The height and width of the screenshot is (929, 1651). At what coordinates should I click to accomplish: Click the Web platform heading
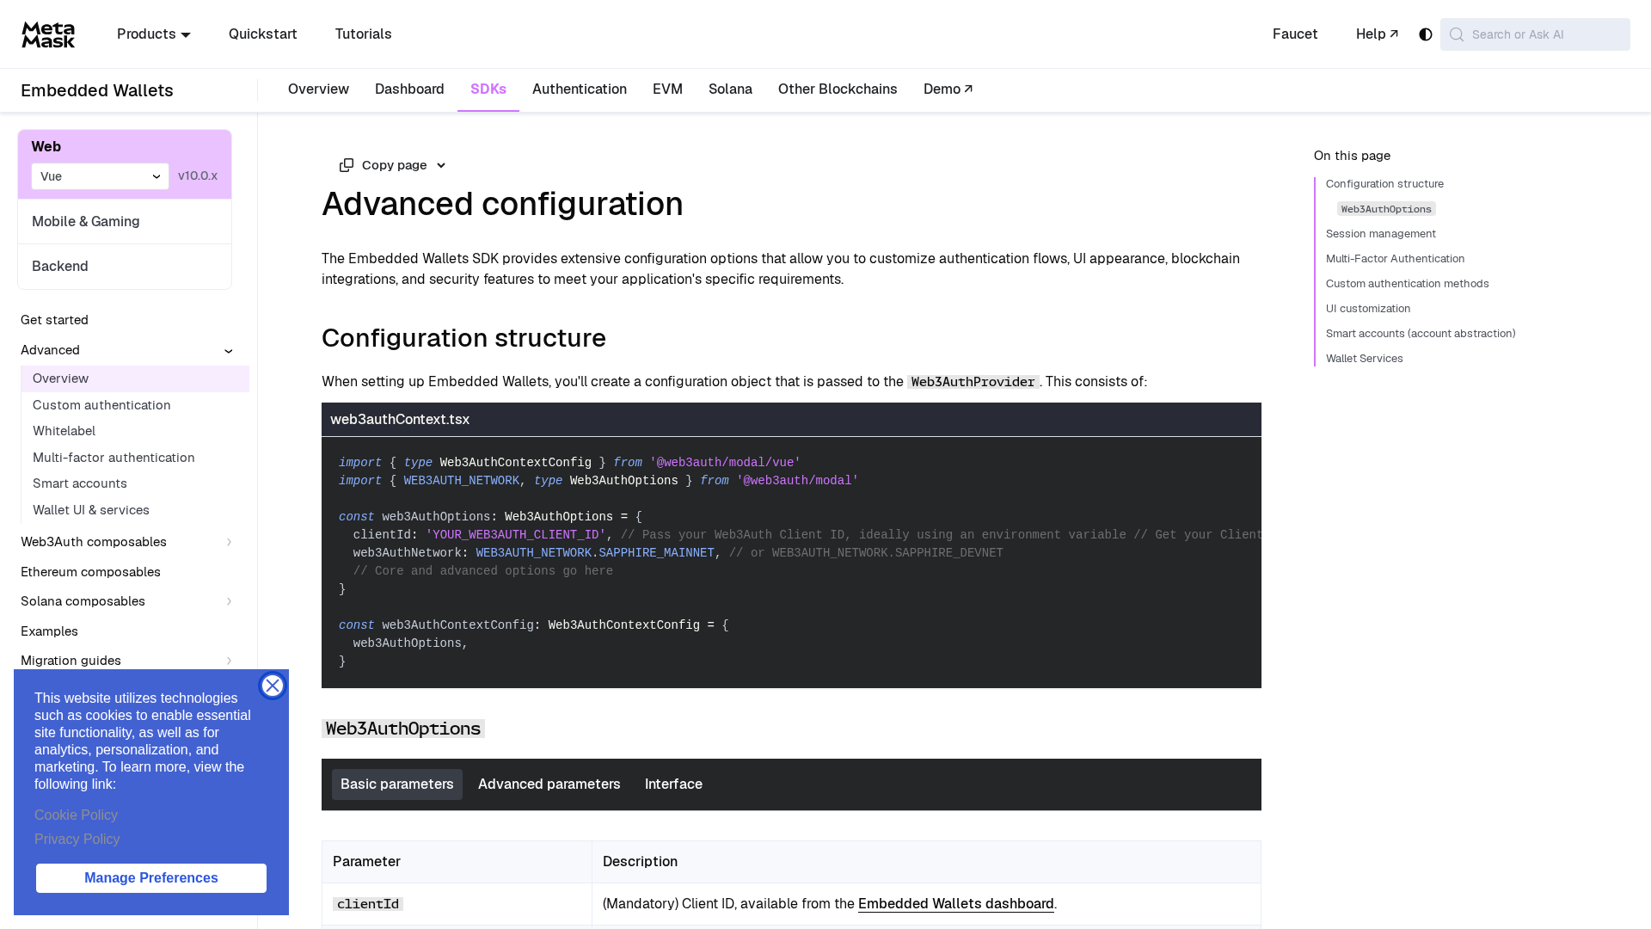point(46,147)
